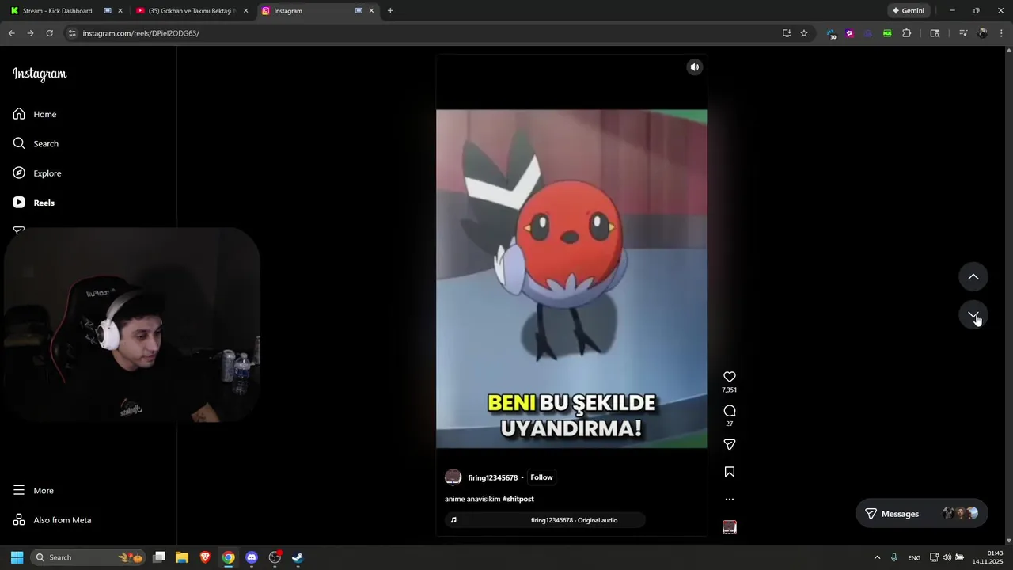
Task: Click the address bar URL
Action: (141, 33)
